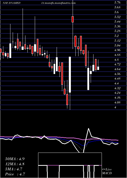The height and width of the screenshot is (178, 127).
Task: Click the 4.96 price axis label
Action: pyautogui.click(x=117, y=50)
